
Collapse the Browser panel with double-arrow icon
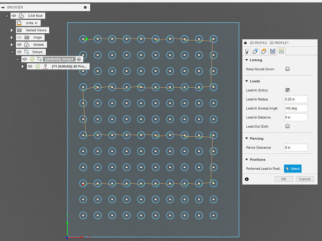3,7
